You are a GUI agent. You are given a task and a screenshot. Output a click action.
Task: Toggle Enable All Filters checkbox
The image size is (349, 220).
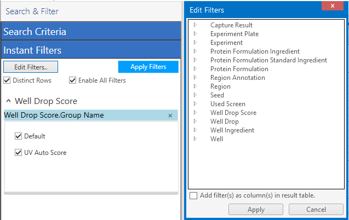[72, 80]
